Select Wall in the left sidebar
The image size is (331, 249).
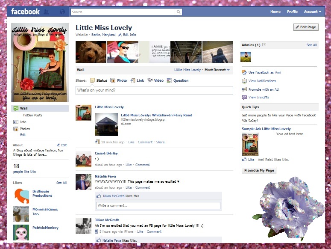pos(40,108)
